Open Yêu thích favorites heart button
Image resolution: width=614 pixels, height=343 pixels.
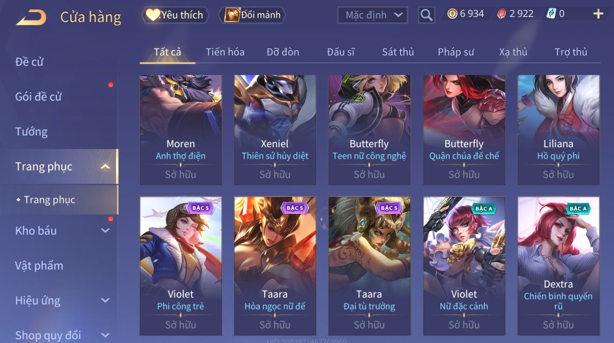175,15
